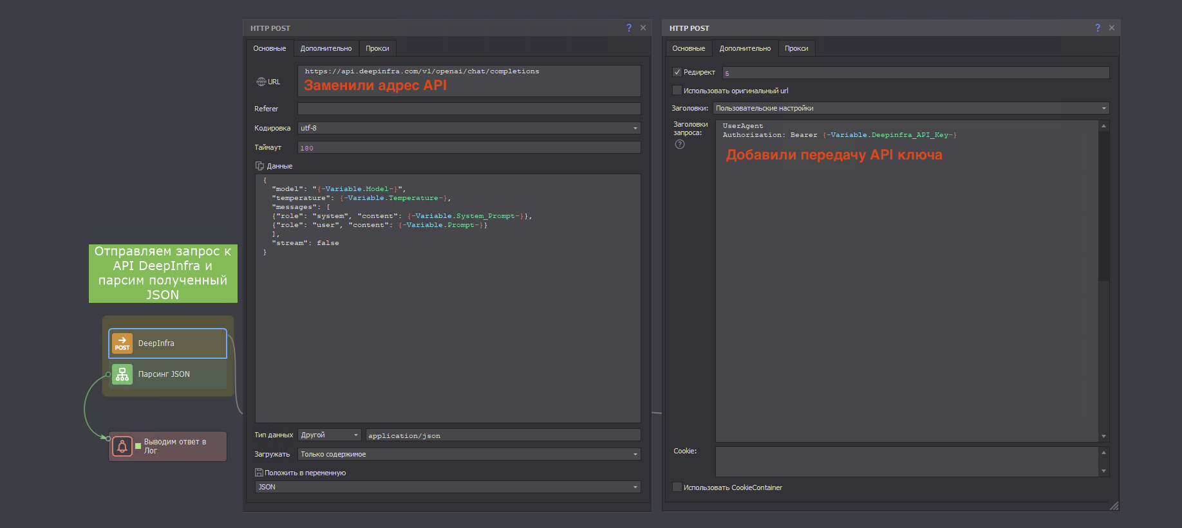1182x528 pixels.
Task: Close the right HTTP POST panel
Action: pos(1112,28)
